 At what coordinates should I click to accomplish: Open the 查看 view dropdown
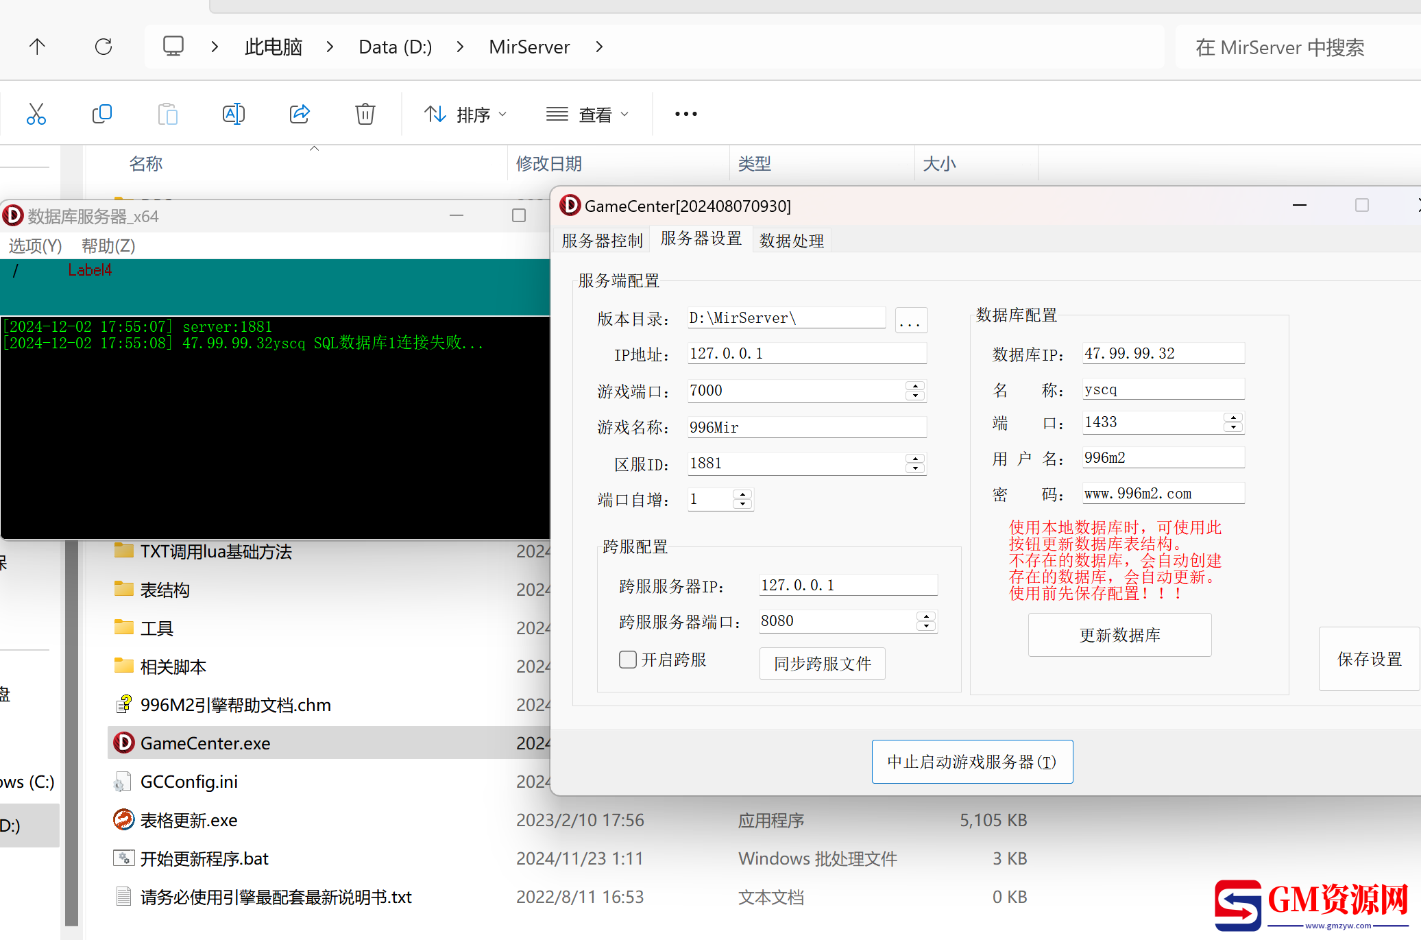587,114
